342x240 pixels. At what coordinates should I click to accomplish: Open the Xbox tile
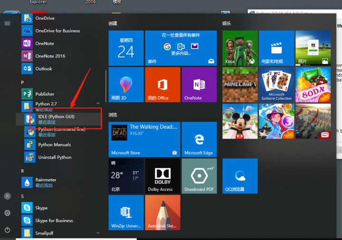240,48
